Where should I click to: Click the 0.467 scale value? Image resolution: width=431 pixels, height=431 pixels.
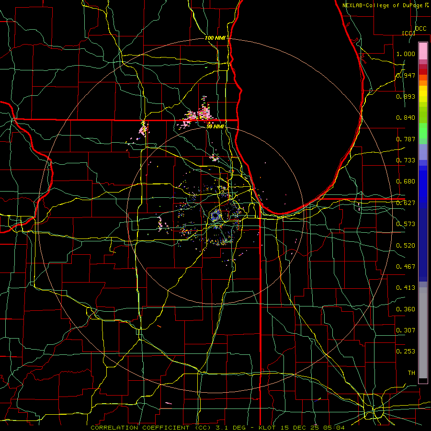pyautogui.click(x=406, y=267)
